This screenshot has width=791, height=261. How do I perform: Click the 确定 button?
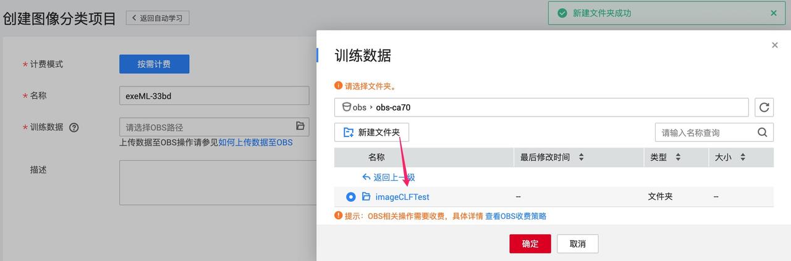click(x=530, y=244)
